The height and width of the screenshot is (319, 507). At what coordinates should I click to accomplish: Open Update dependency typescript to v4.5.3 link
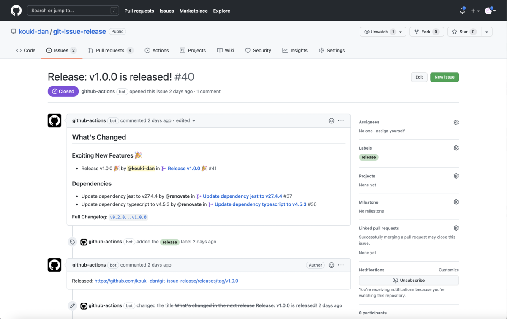point(260,204)
